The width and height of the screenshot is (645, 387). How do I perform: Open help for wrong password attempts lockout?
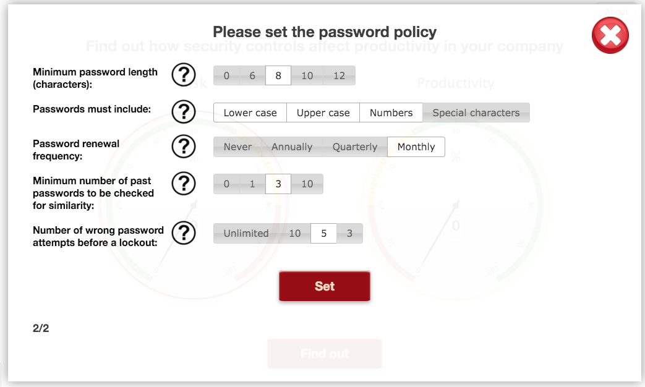click(183, 233)
